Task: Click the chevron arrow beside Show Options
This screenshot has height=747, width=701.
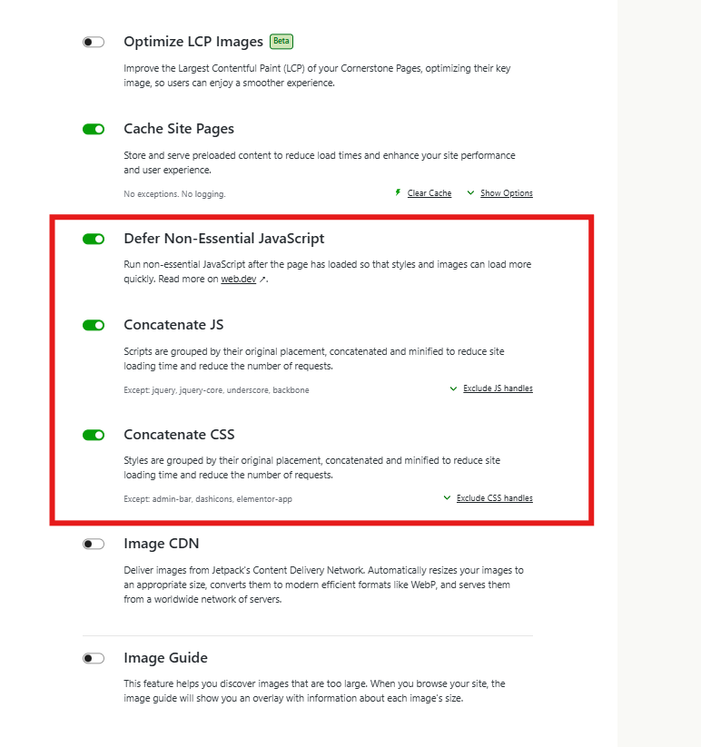Action: tap(470, 192)
